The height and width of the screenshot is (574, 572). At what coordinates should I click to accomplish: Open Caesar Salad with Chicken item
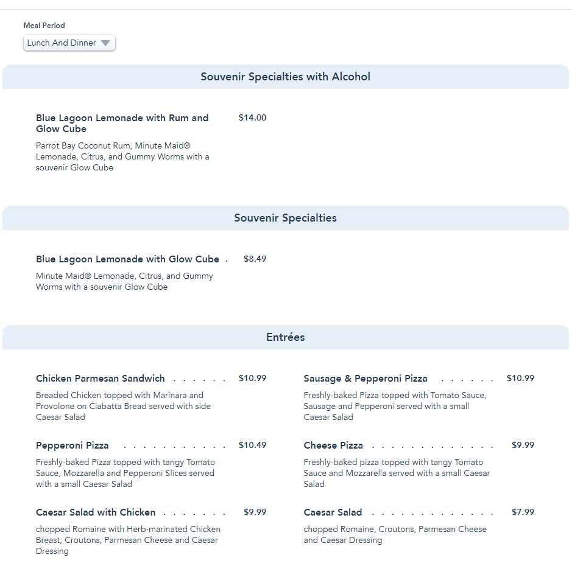[96, 513]
